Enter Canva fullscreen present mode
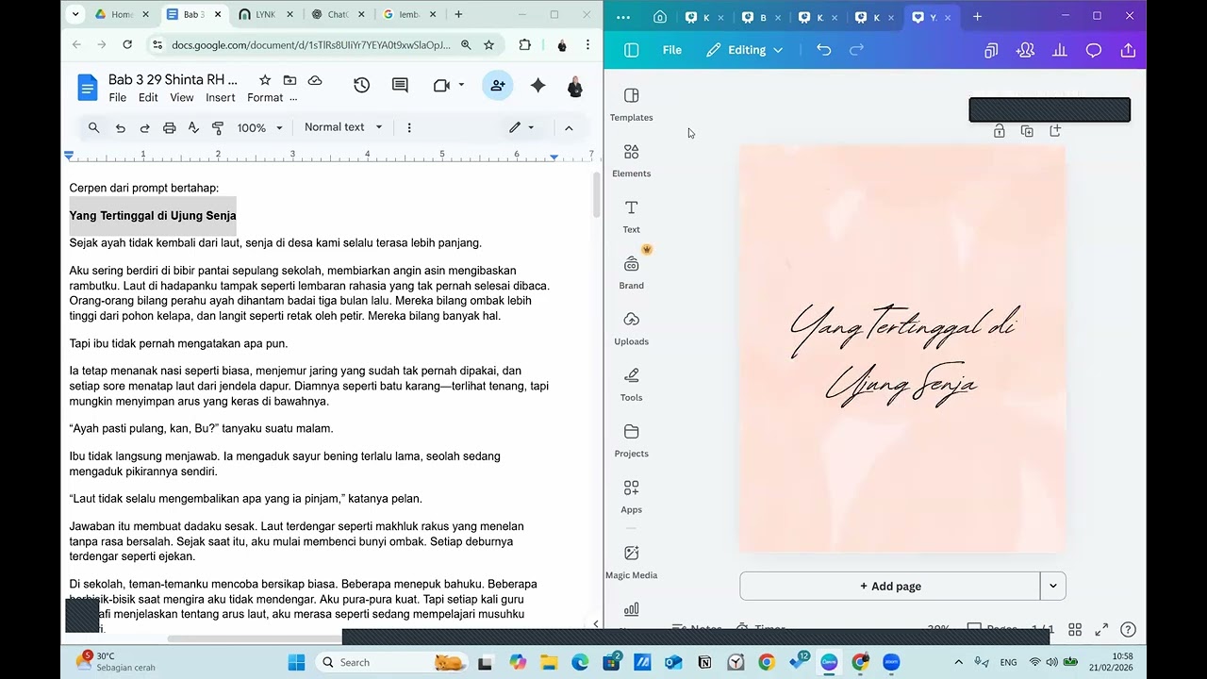Viewport: 1207px width, 679px height. coord(1101,629)
